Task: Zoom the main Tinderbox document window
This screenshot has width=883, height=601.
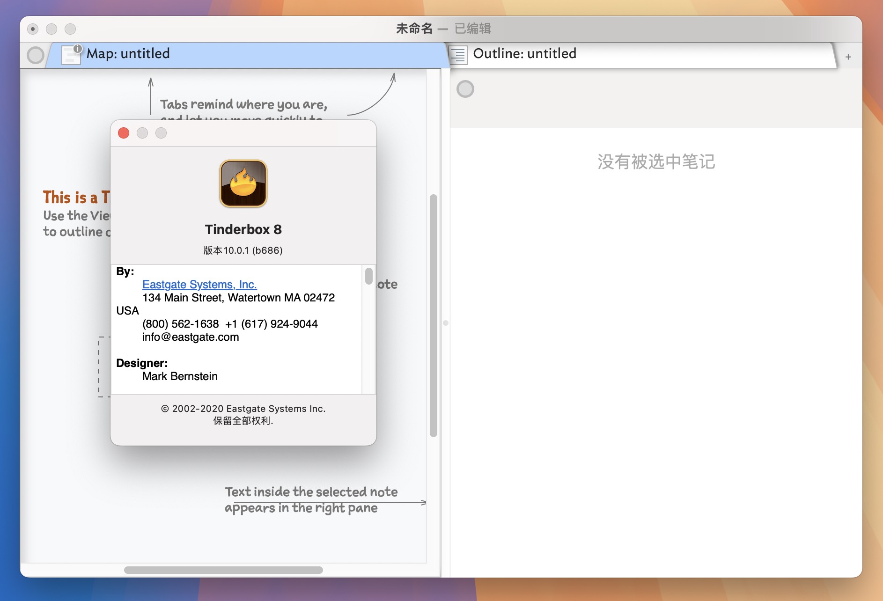Action: coord(70,29)
